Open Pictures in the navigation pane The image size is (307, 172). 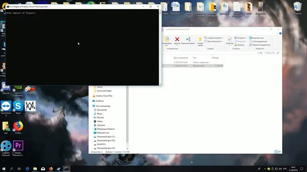[99, 118]
